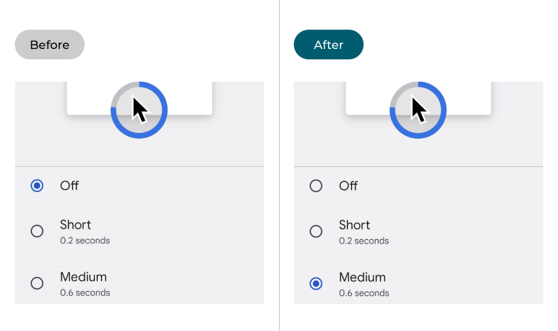Select the Off radio button in After panel
This screenshot has width=558, height=331.
[x=316, y=186]
